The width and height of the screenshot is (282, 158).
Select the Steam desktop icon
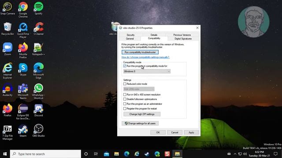tap(23, 131)
